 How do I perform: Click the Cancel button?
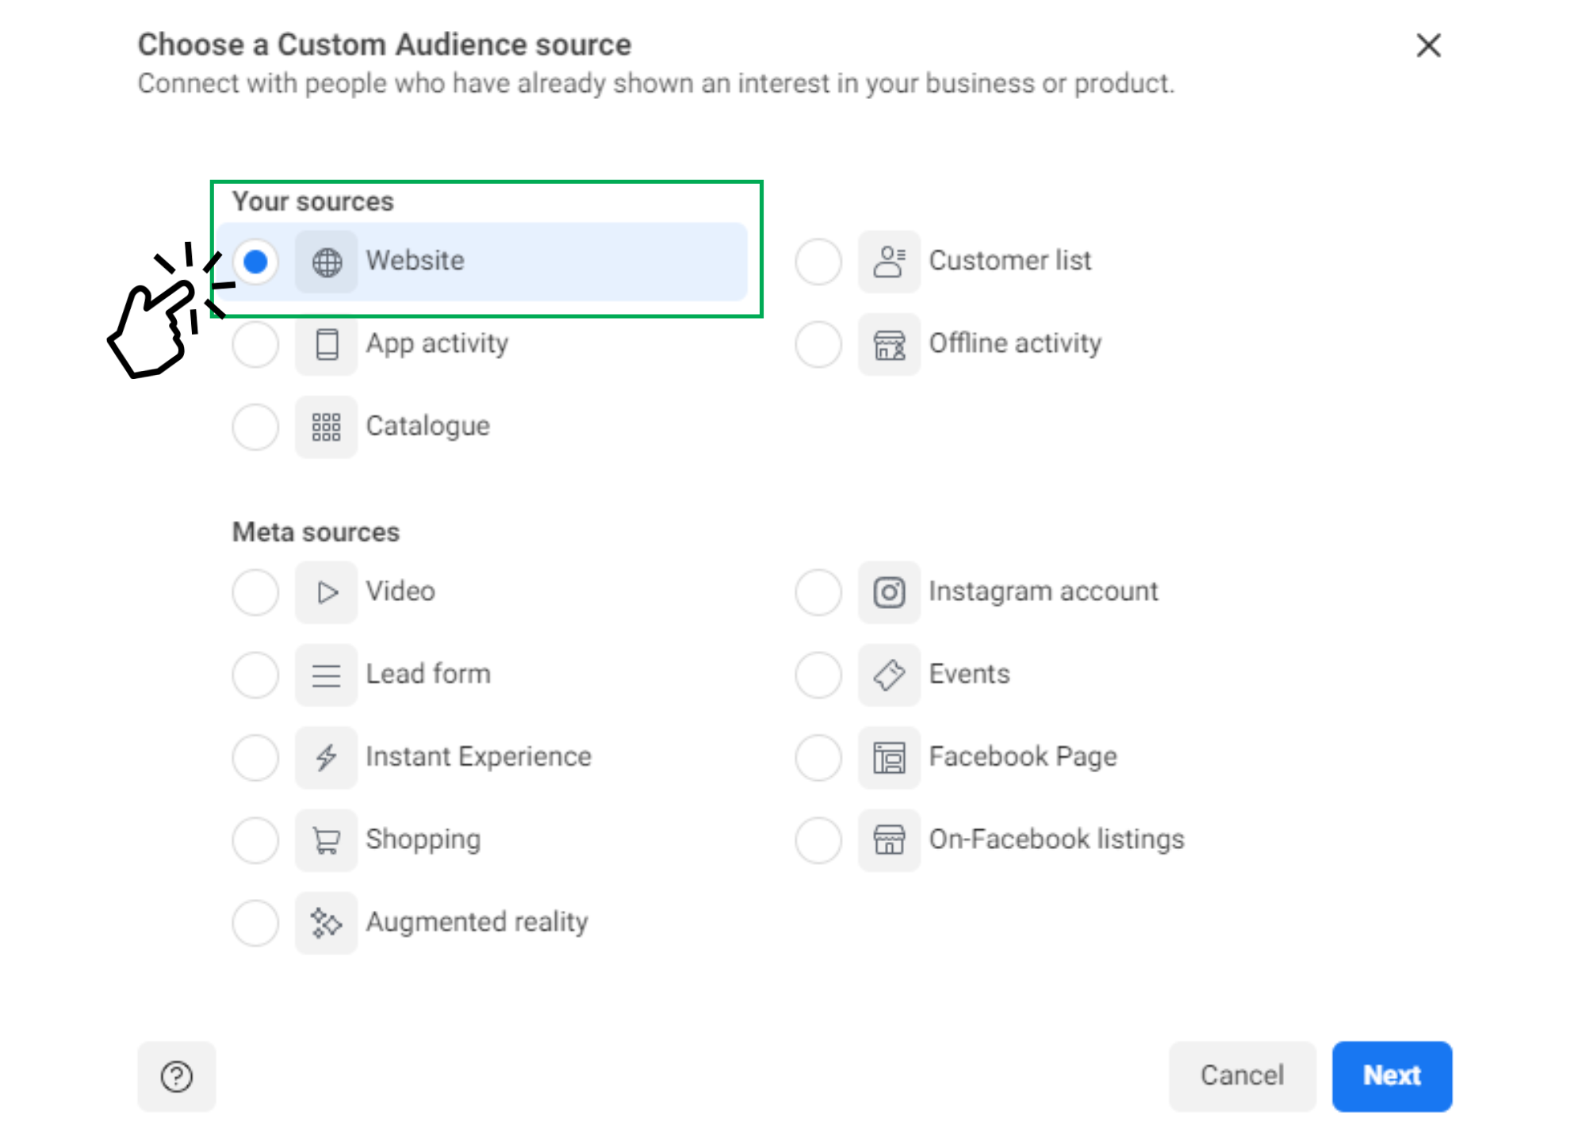click(x=1242, y=1076)
